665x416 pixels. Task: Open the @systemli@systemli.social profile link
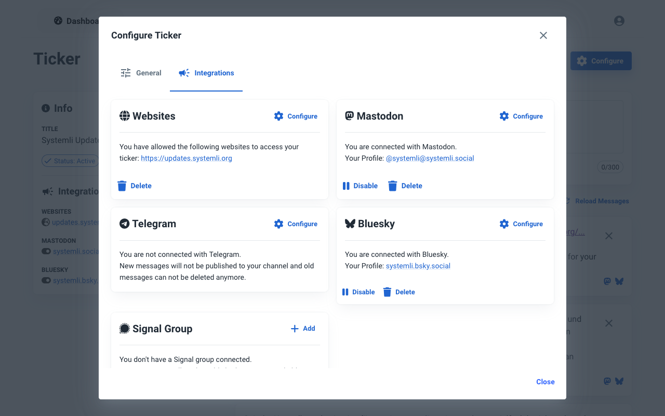(430, 158)
